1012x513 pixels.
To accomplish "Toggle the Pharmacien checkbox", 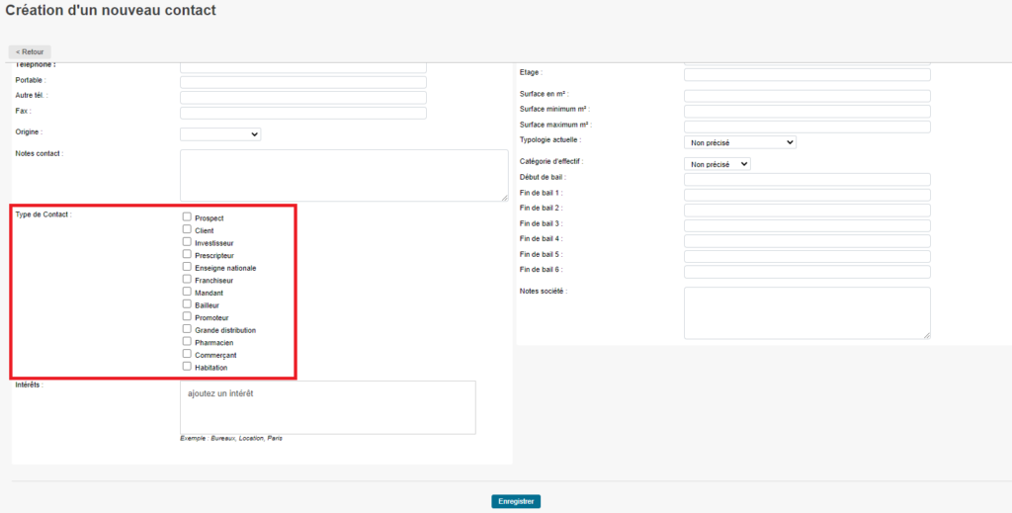I will 187,342.
